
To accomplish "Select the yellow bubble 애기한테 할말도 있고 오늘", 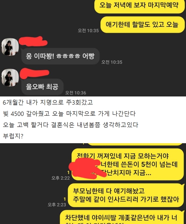I will (143, 25).
